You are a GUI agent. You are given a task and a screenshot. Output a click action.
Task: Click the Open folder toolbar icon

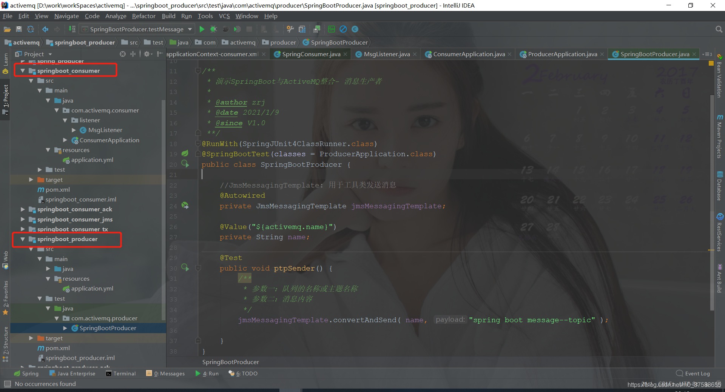tap(7, 29)
